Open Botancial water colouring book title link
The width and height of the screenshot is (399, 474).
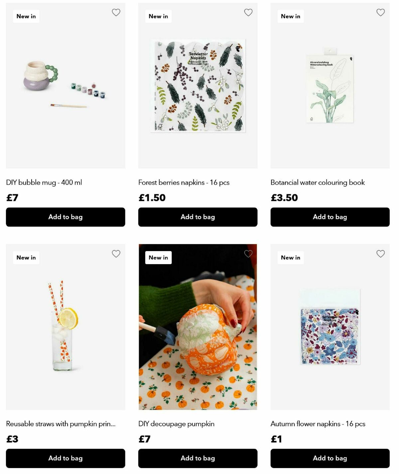pyautogui.click(x=318, y=182)
